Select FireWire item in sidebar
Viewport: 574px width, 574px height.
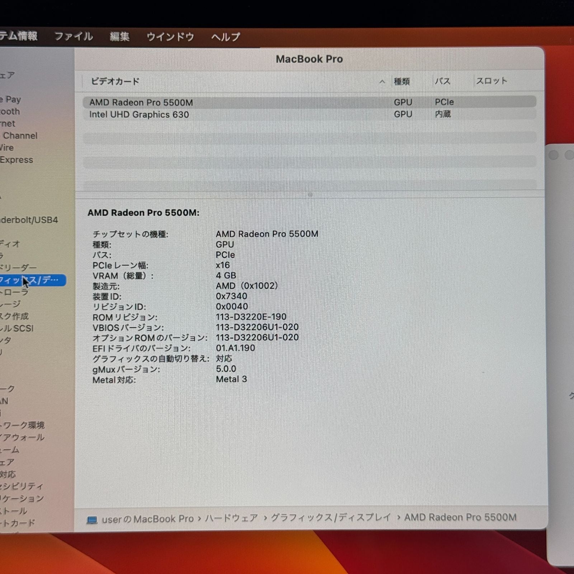7,148
